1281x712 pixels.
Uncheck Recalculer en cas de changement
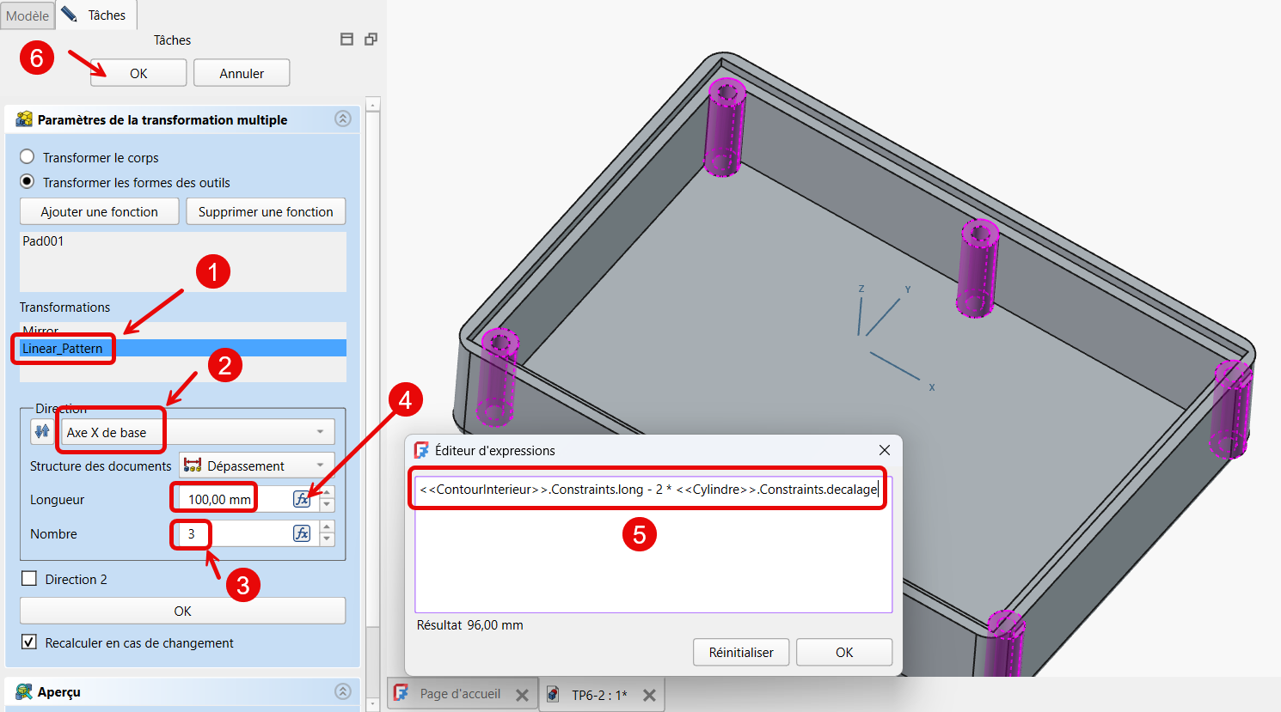tap(29, 642)
